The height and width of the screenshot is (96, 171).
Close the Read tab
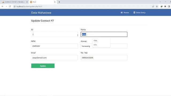coord(55,2)
